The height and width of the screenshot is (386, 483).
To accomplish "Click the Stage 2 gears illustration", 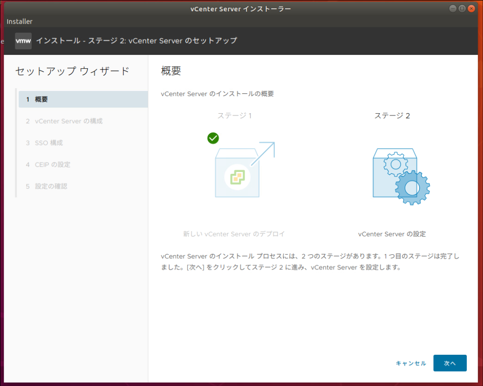I will (401, 176).
